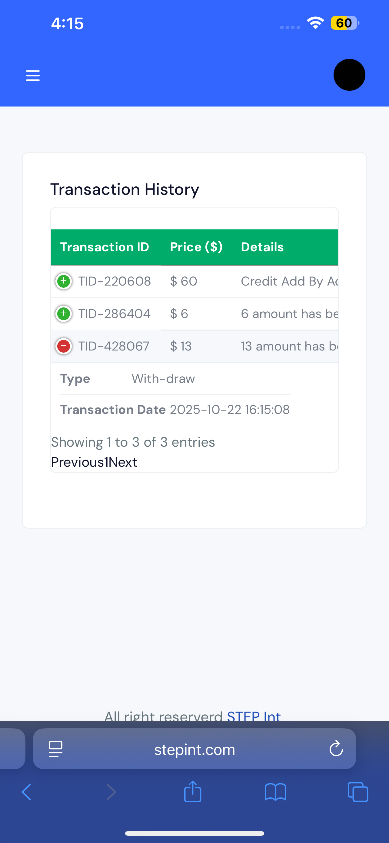
Task: Open the Safari share sheet
Action: click(x=193, y=791)
